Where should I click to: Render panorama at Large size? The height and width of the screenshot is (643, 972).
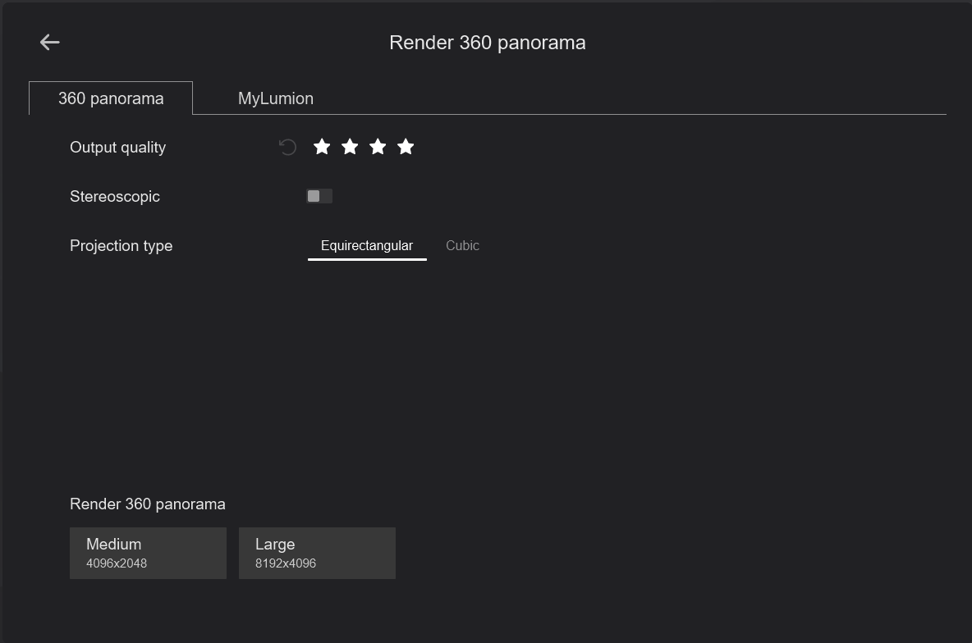[317, 553]
